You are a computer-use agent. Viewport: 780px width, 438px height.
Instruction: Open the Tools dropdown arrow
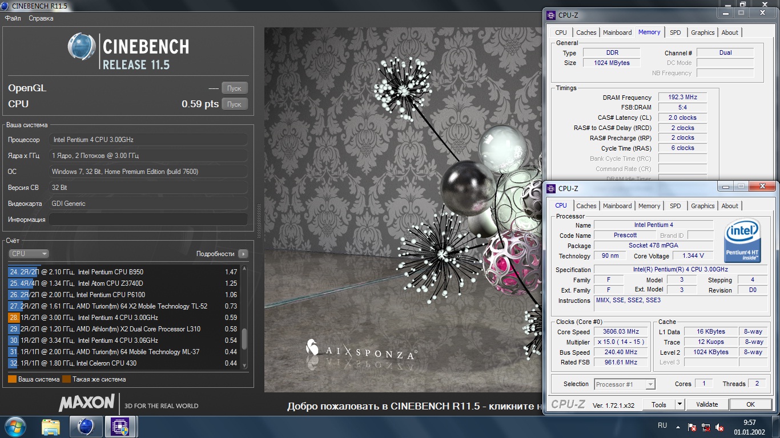click(x=680, y=404)
